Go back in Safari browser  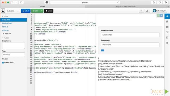(x=12, y=2)
